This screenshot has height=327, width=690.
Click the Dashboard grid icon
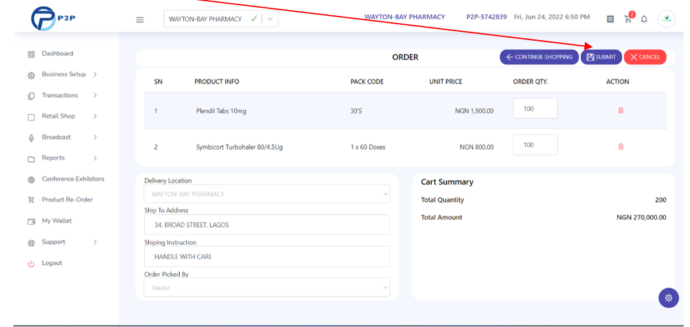coord(31,55)
